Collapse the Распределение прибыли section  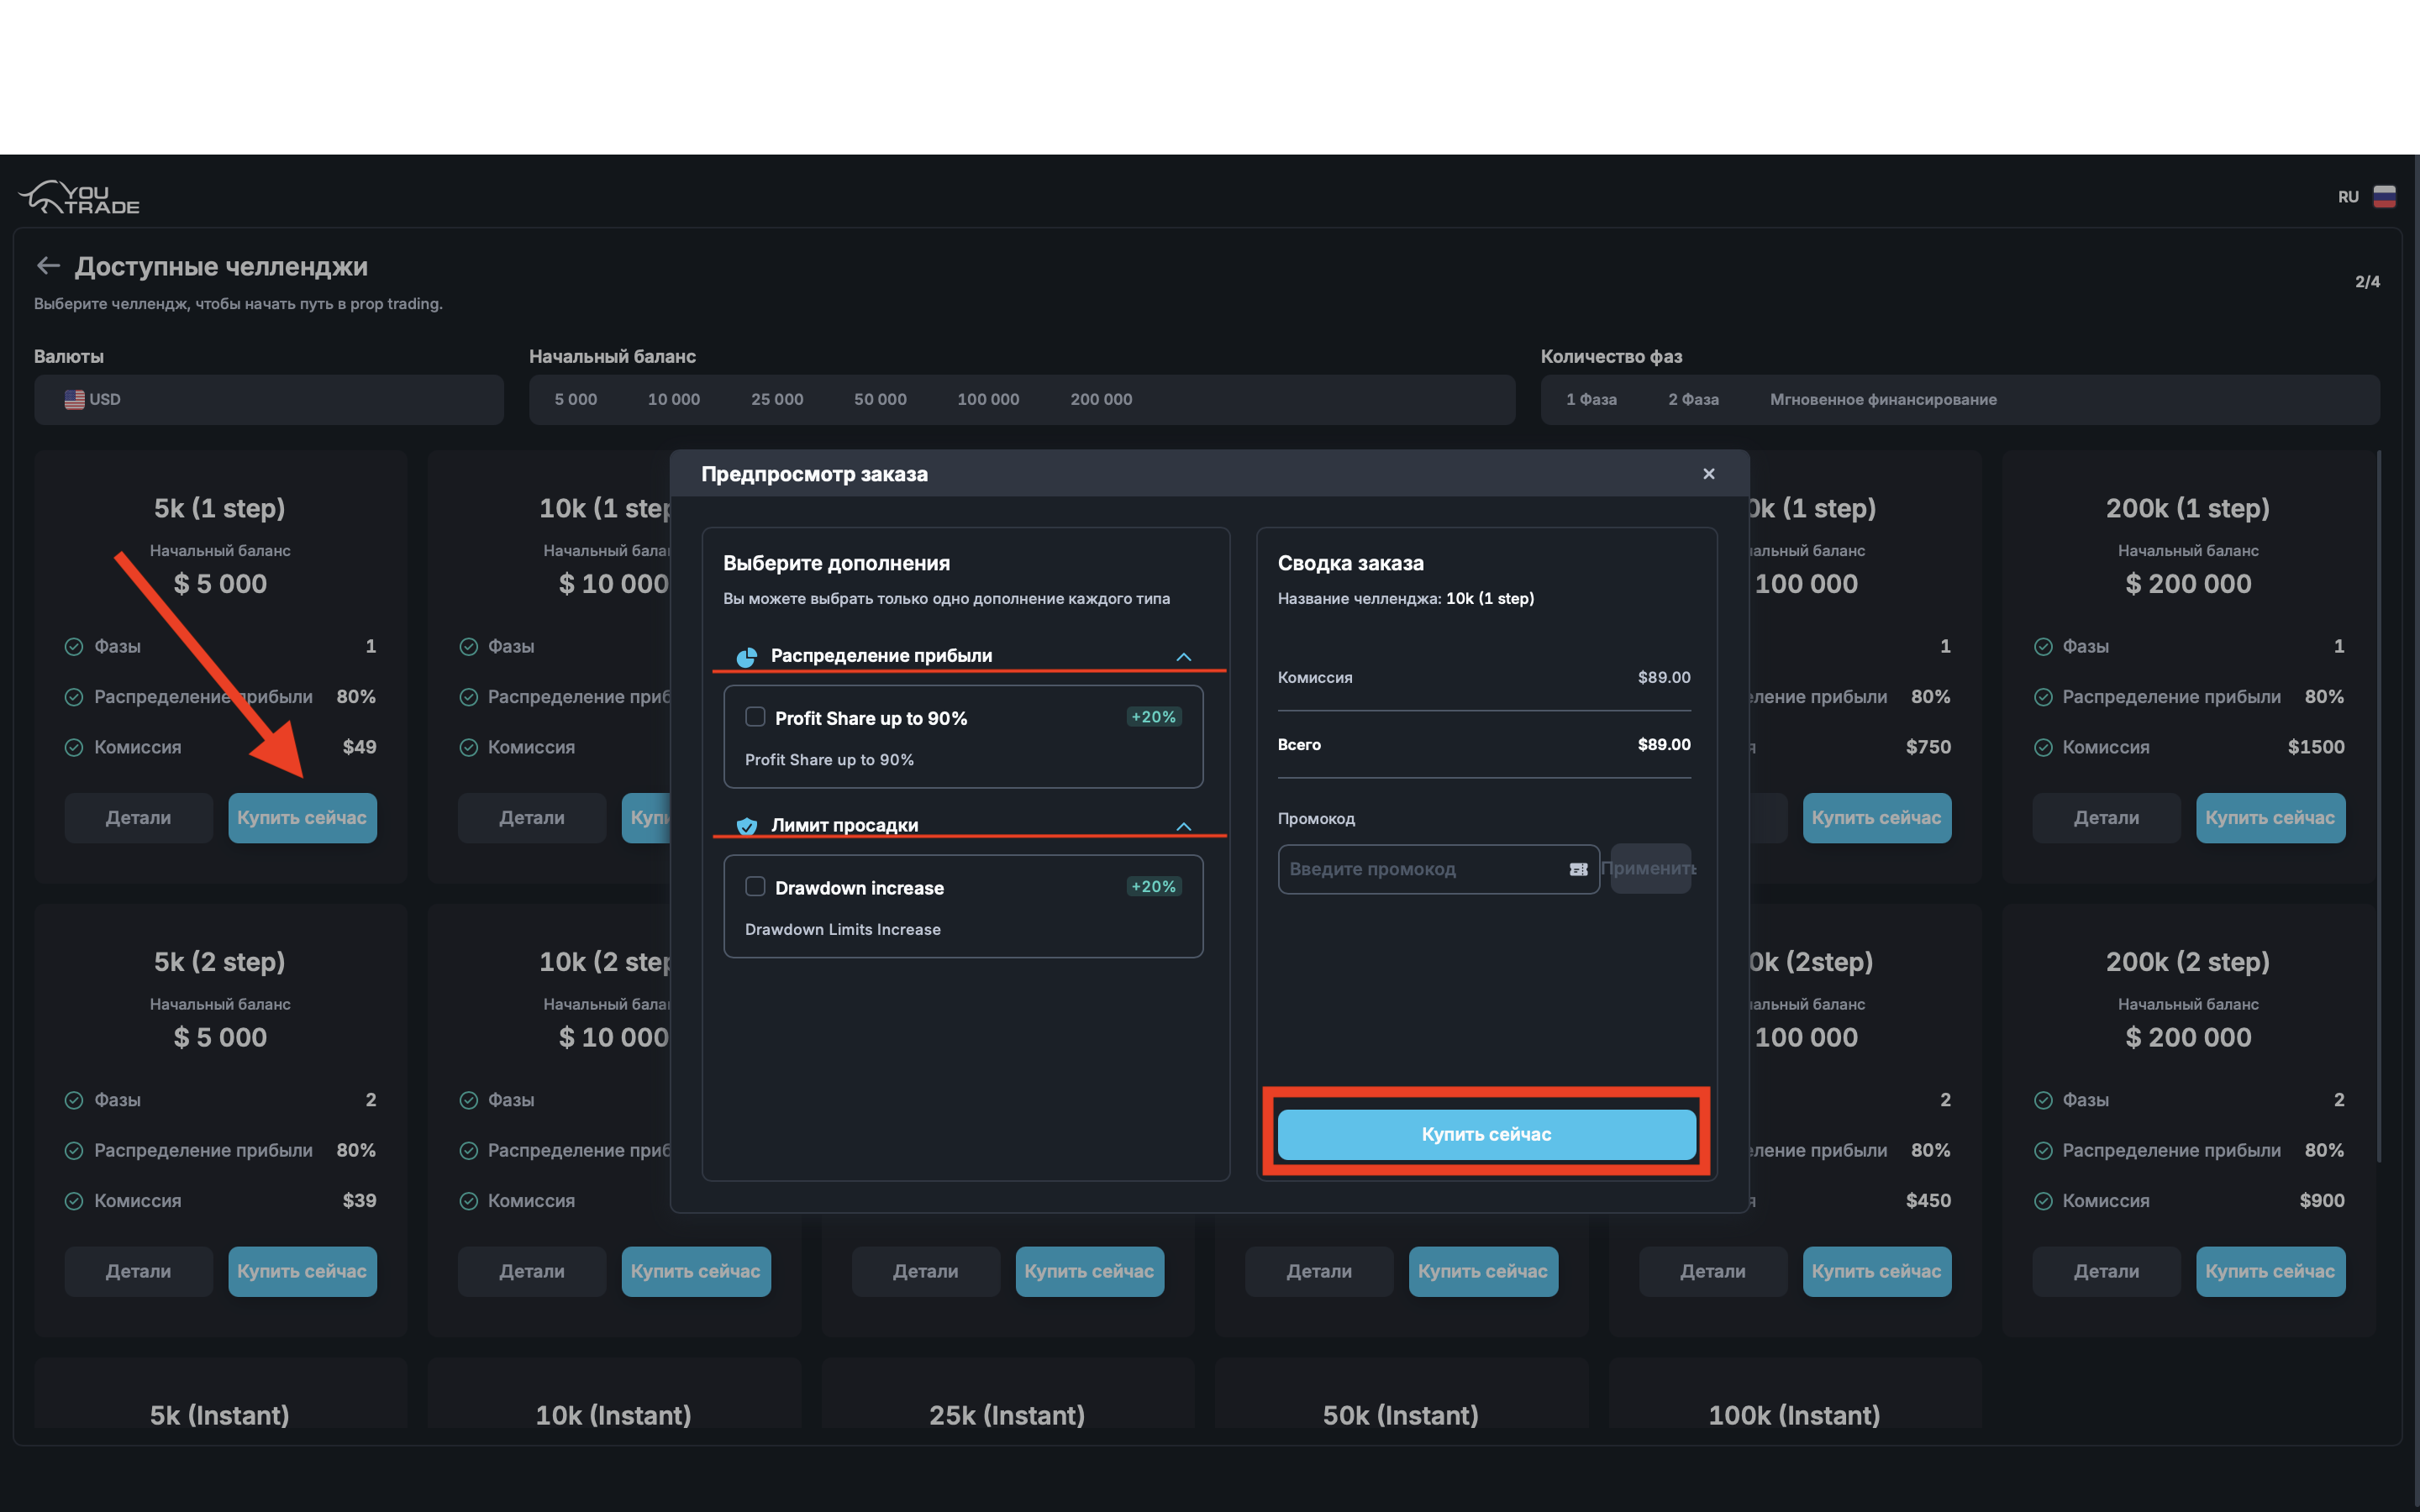click(x=1185, y=657)
